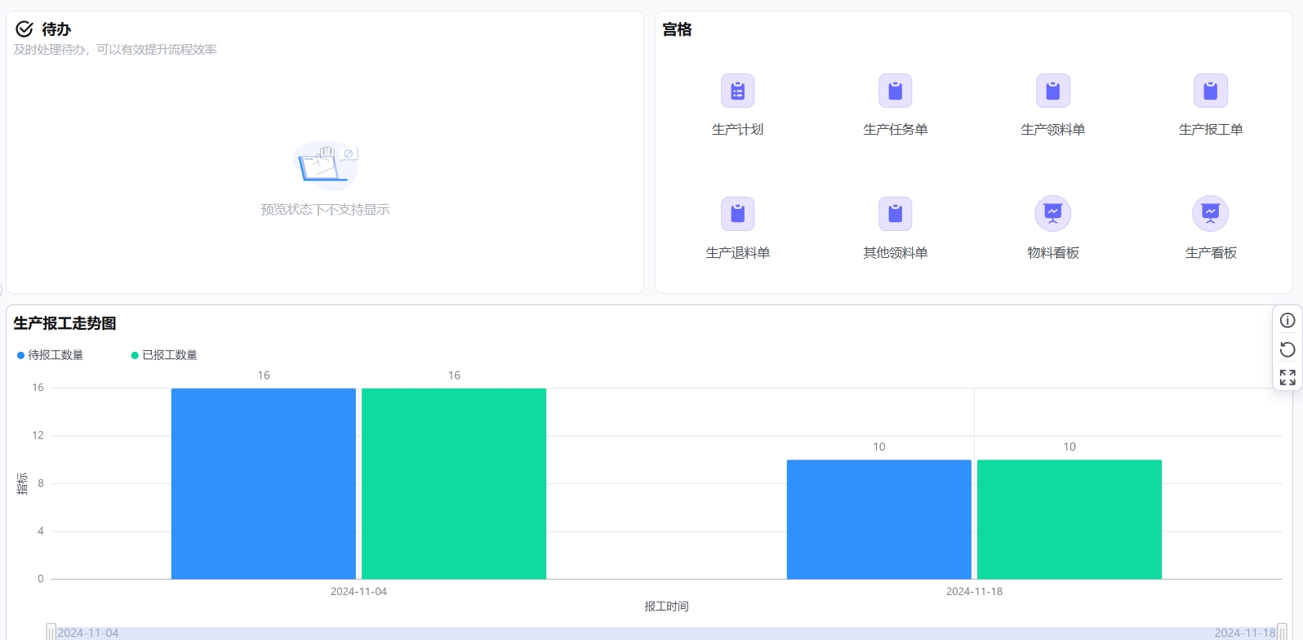Click the left zoom slider handle
The height and width of the screenshot is (640, 1303).
tap(51, 633)
